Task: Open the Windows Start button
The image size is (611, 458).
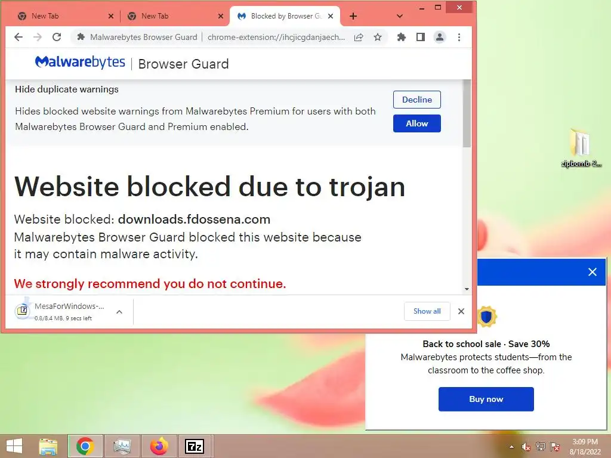Action: (x=14, y=446)
